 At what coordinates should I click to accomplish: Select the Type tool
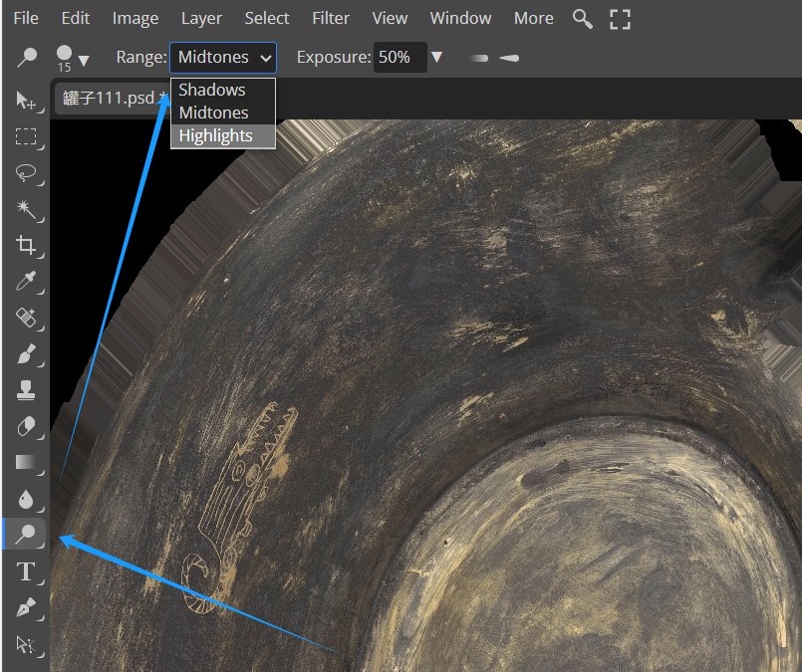(26, 571)
